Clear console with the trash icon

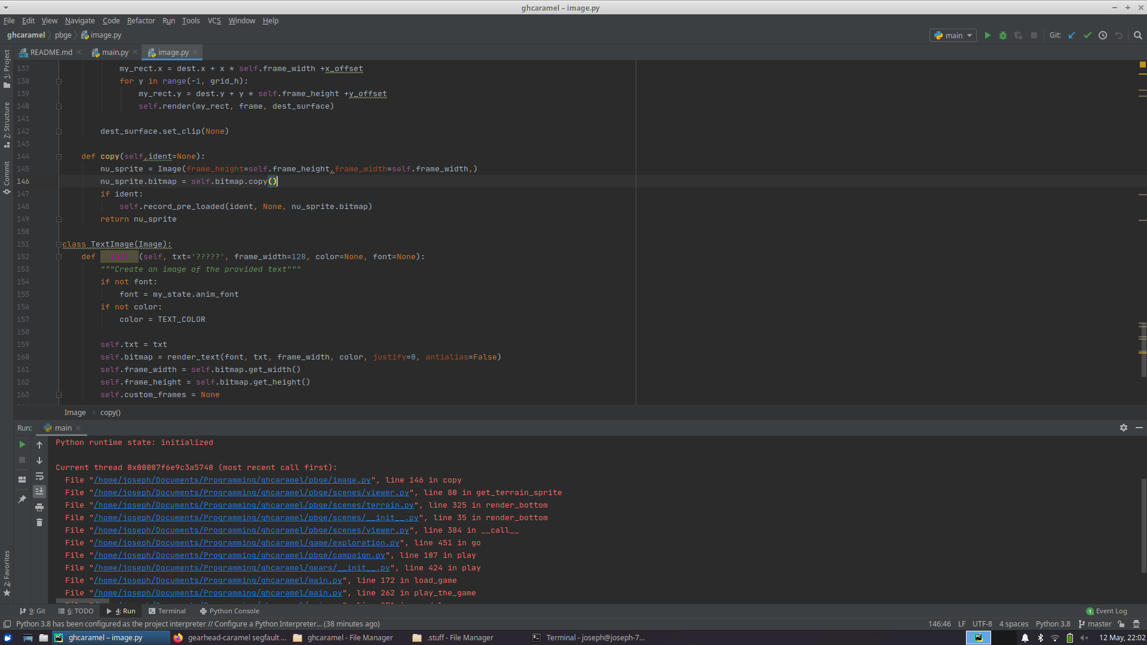click(39, 523)
